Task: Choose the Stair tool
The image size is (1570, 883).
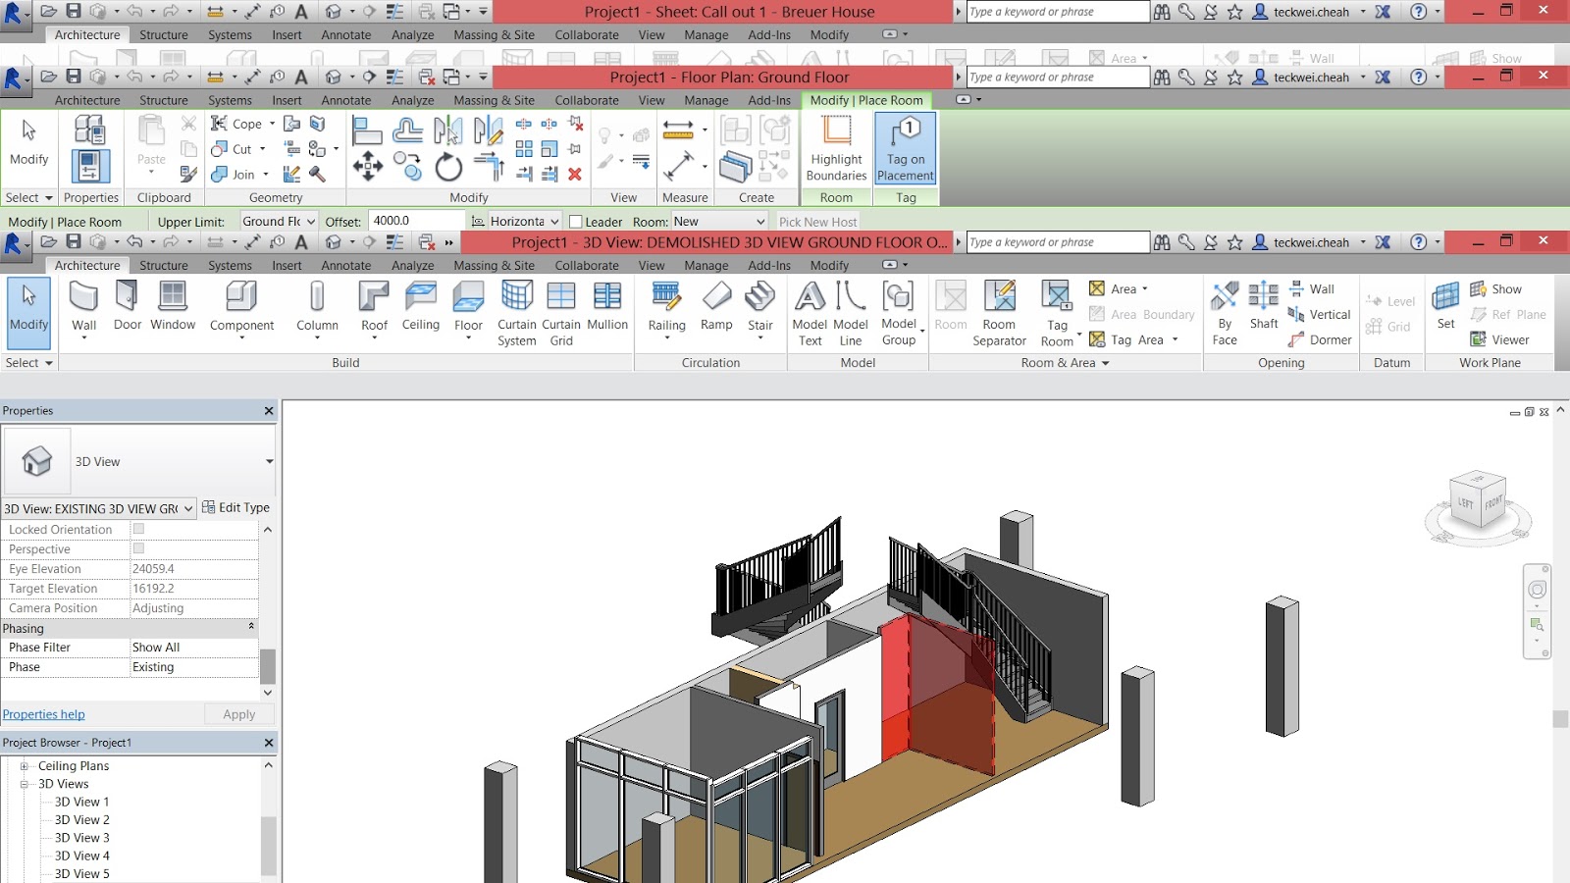Action: pyautogui.click(x=760, y=309)
